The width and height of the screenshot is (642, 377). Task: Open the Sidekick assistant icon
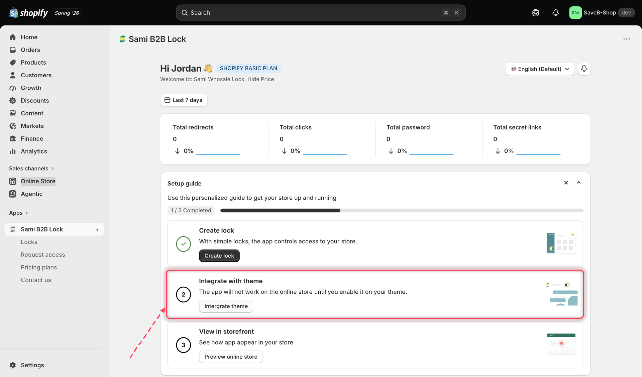point(536,13)
